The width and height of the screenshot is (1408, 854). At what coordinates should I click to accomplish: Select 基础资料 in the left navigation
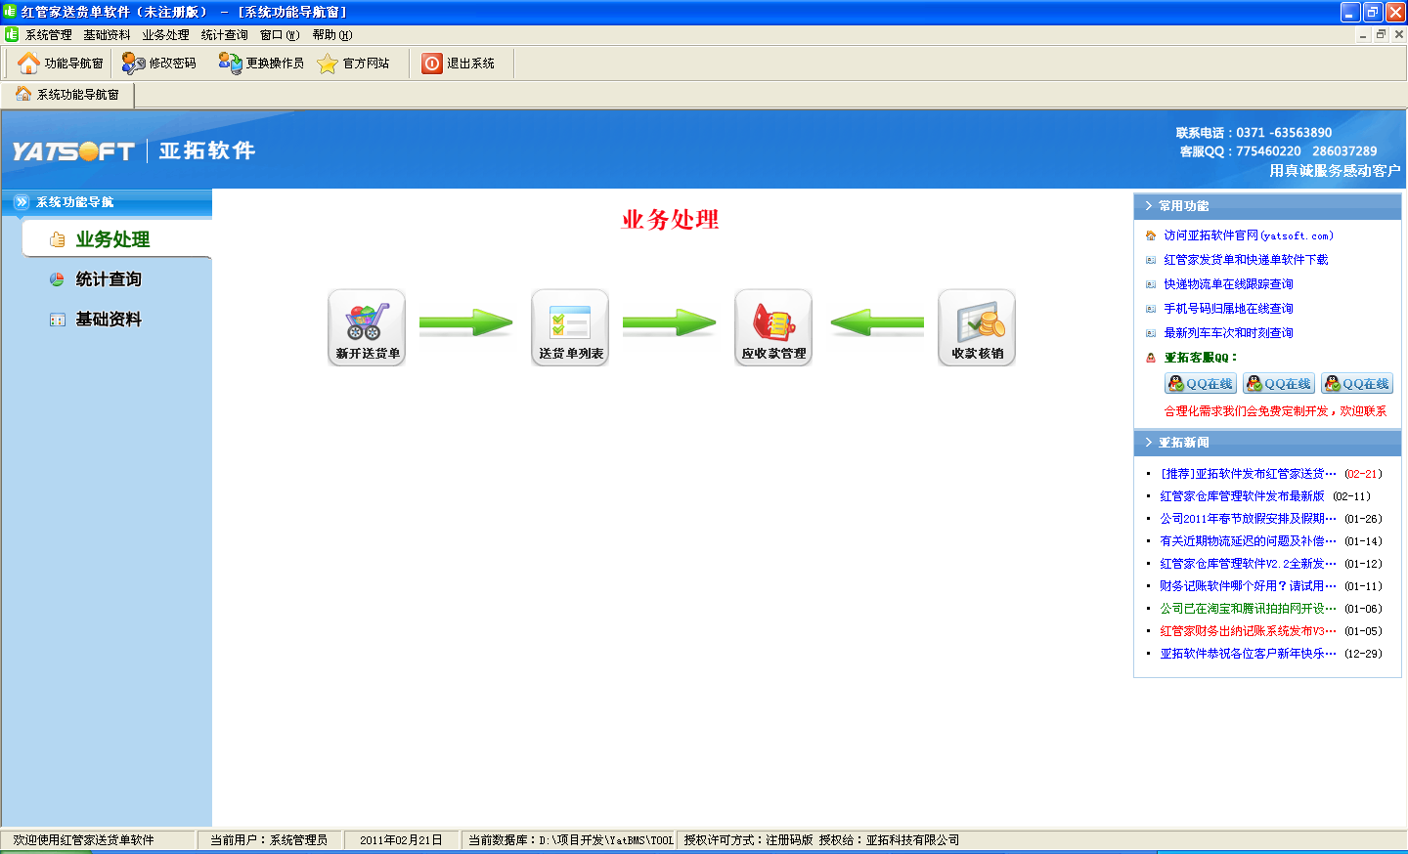(x=109, y=320)
